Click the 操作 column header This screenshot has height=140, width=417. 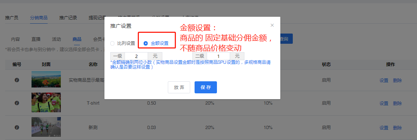pyautogui.click(x=390, y=64)
